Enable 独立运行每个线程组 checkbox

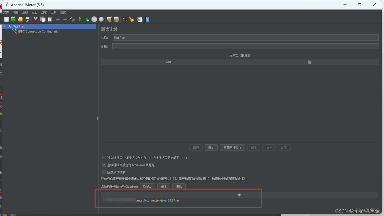click(104, 157)
